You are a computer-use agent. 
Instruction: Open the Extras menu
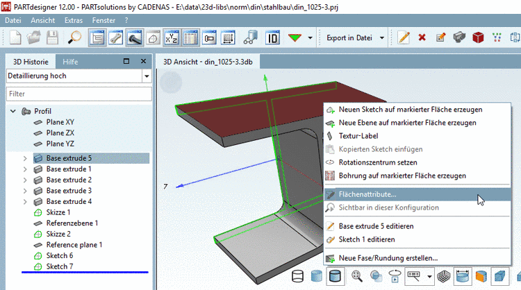click(73, 21)
